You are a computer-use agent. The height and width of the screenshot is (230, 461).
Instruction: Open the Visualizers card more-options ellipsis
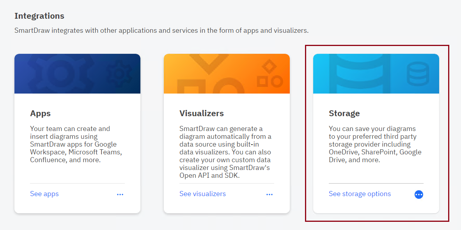pos(270,195)
